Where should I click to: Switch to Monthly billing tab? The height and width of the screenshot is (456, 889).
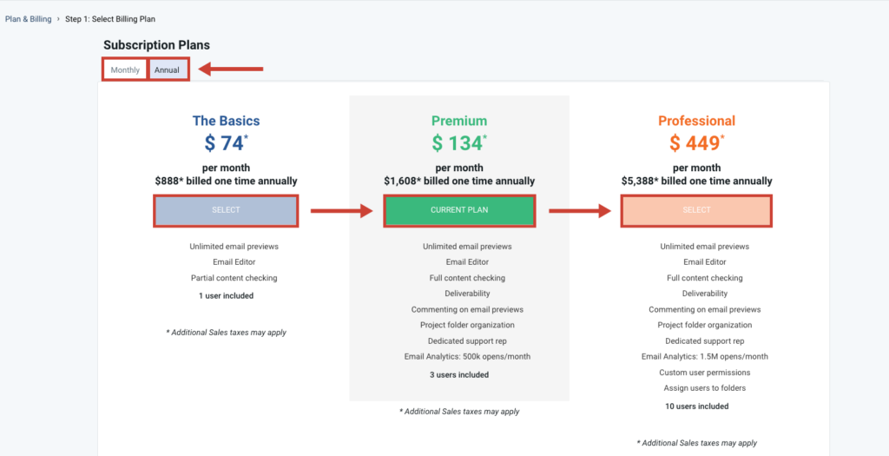pos(125,70)
